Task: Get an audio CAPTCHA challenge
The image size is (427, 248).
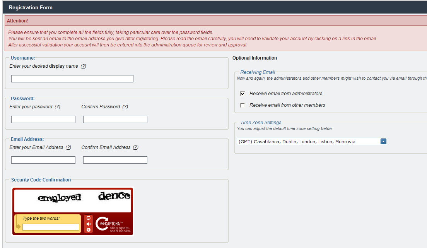Action: pyautogui.click(x=89, y=224)
